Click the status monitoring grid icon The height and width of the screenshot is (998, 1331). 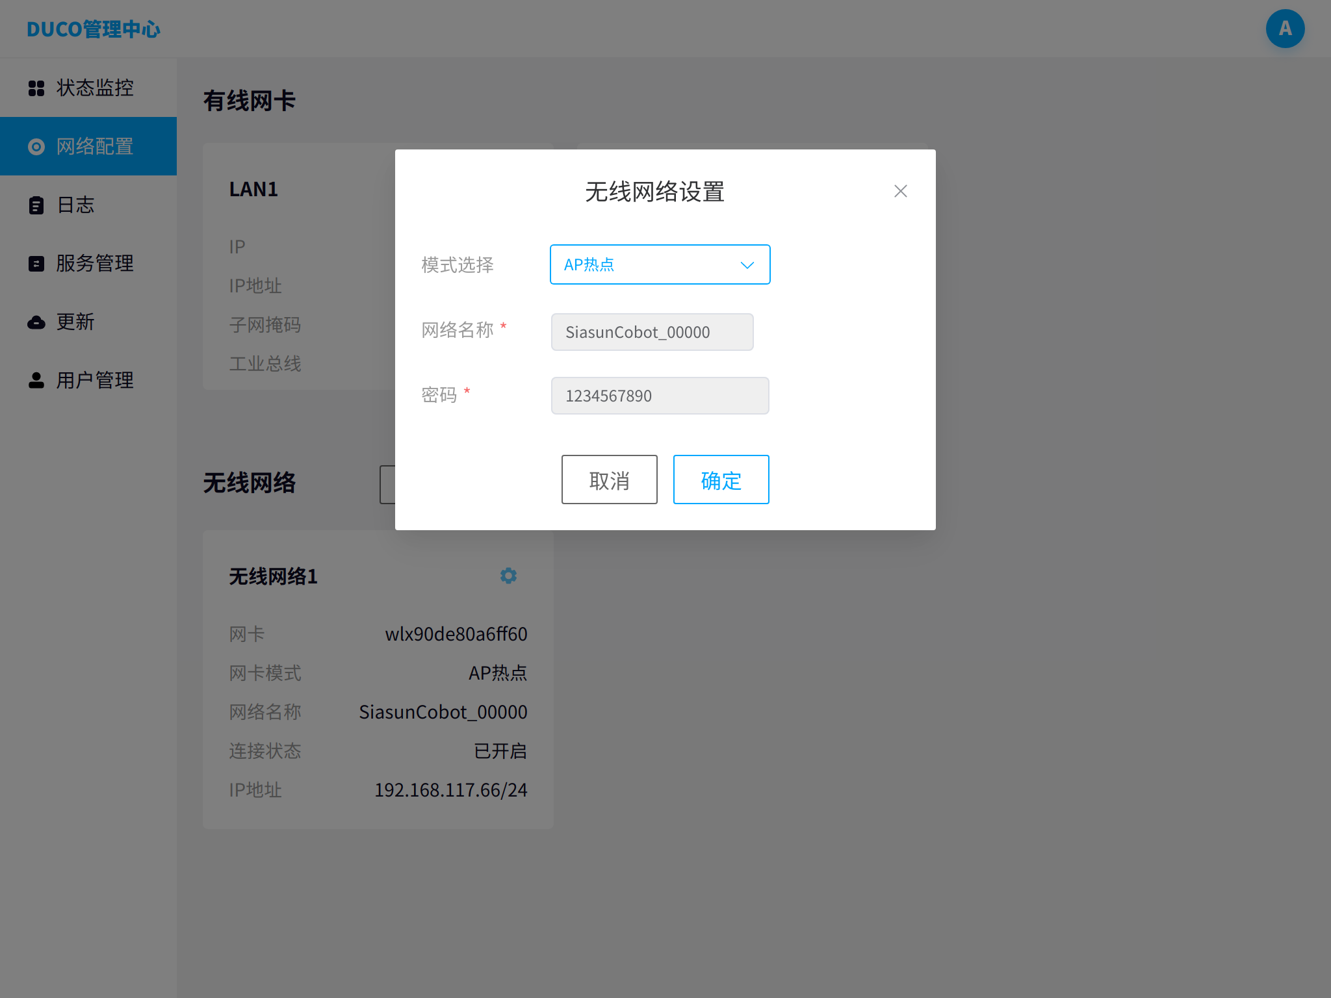tap(36, 88)
